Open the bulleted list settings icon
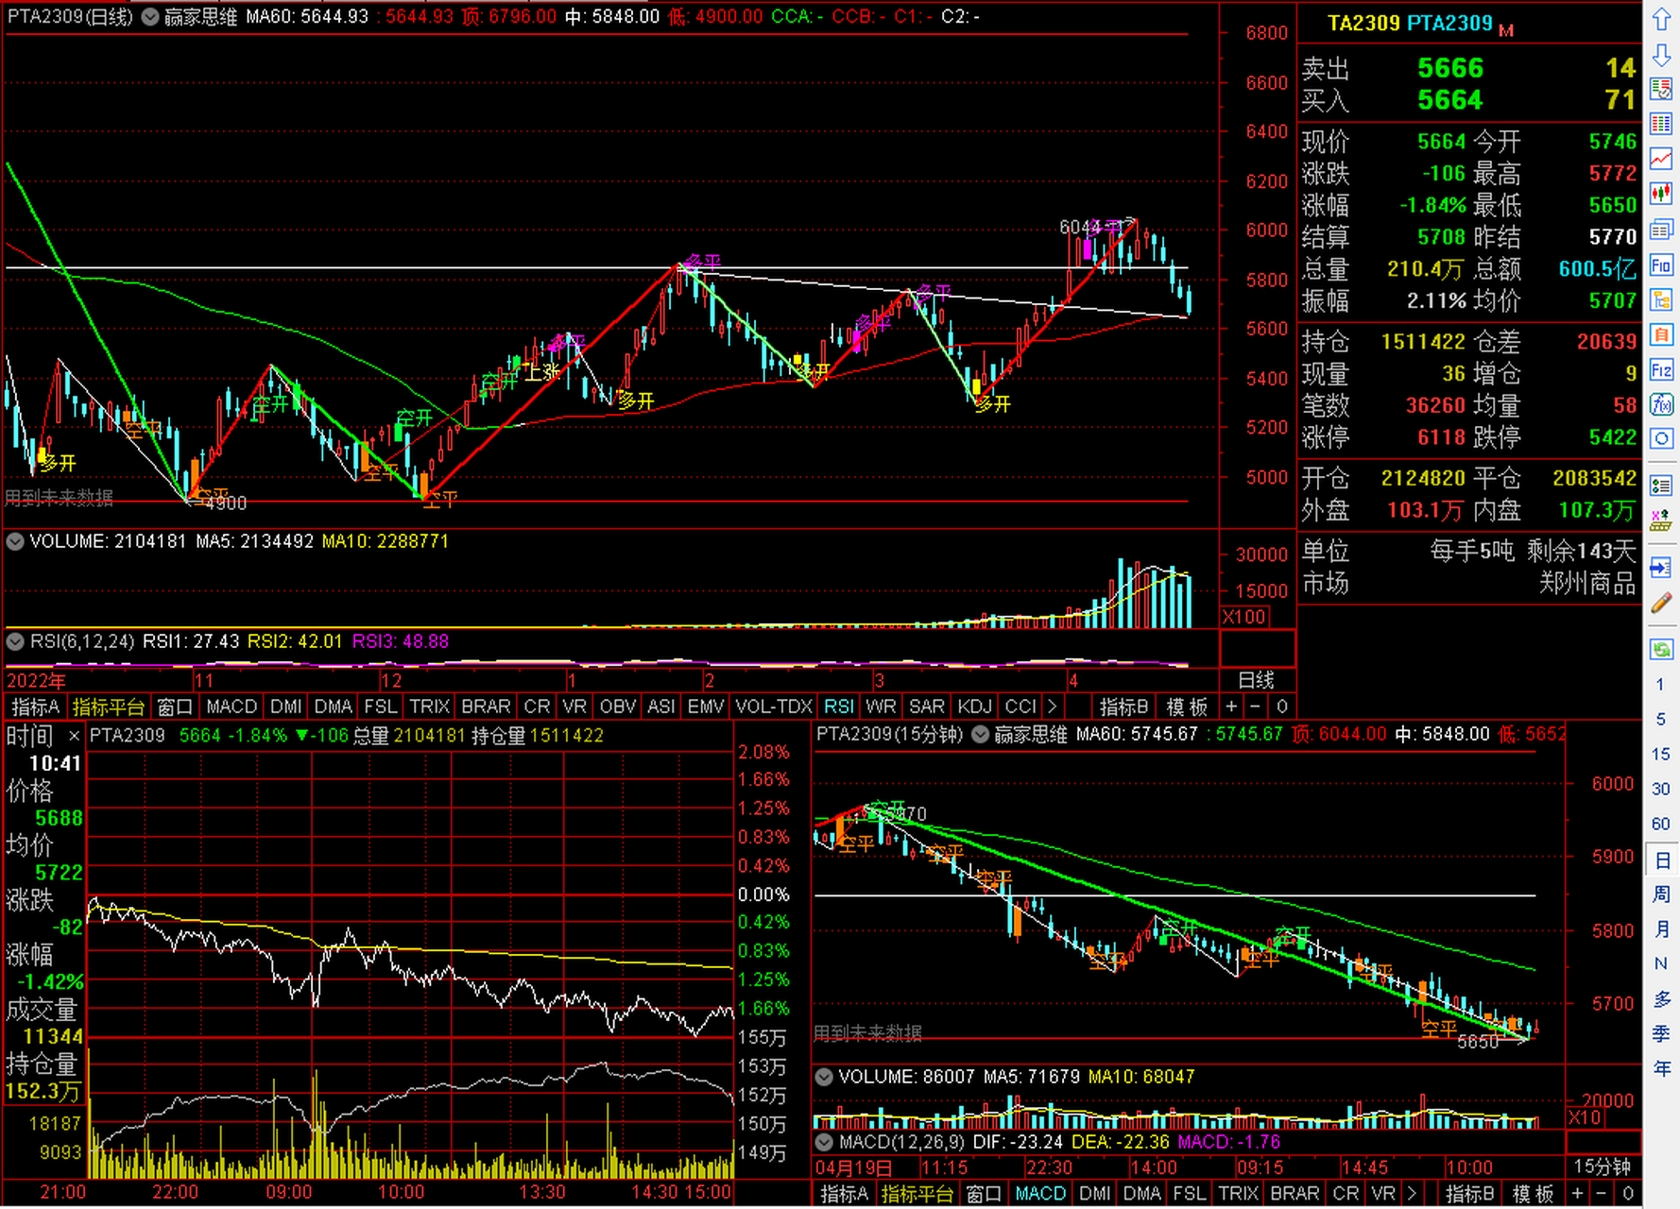 (1661, 485)
